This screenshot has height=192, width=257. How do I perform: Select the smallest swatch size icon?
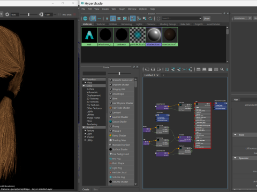coord(107,19)
